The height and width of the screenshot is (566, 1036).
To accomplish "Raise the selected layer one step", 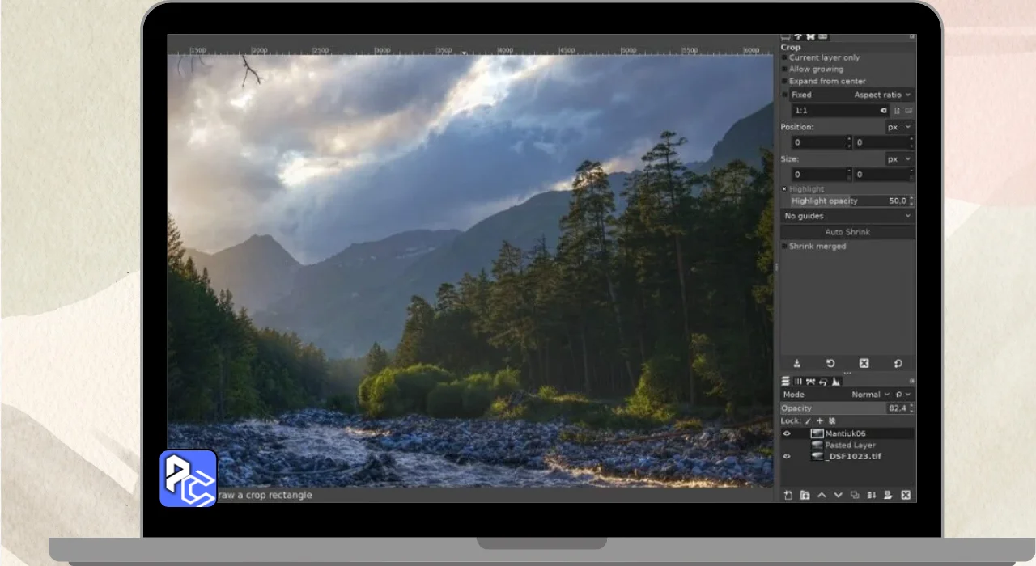I will coord(822,495).
